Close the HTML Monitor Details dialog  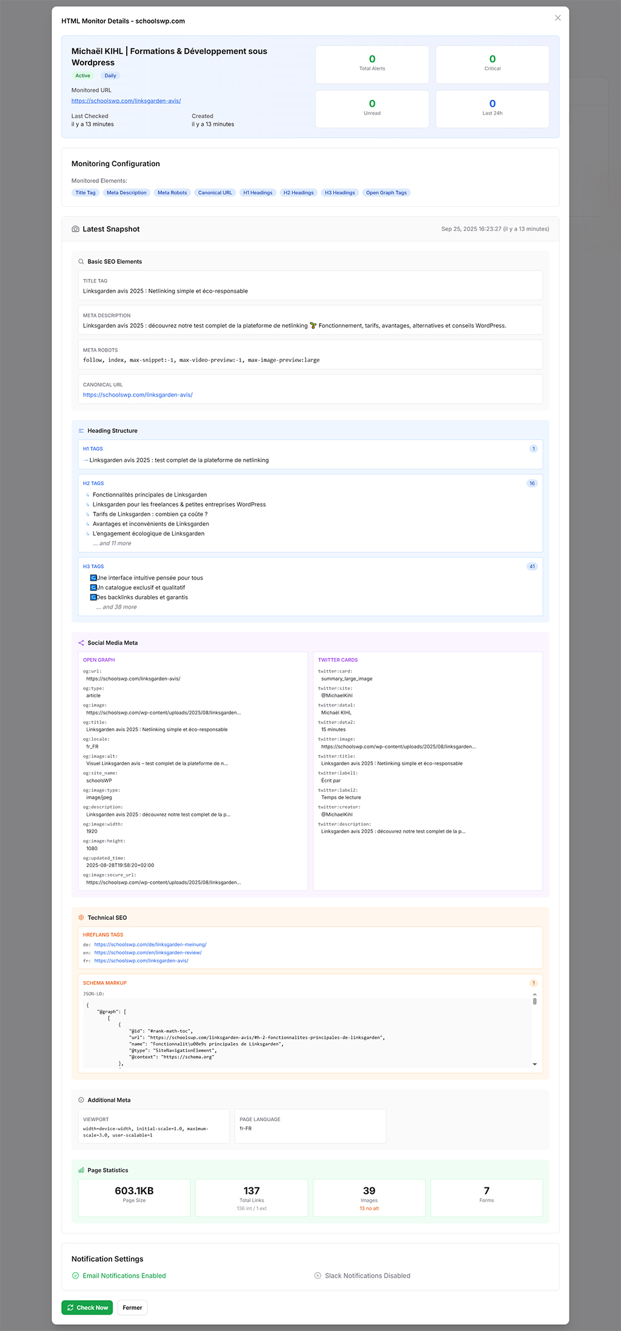[x=557, y=18]
